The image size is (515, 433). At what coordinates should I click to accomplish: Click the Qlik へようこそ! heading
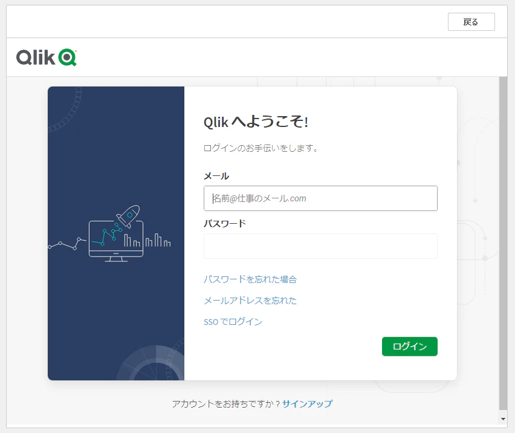click(x=256, y=122)
